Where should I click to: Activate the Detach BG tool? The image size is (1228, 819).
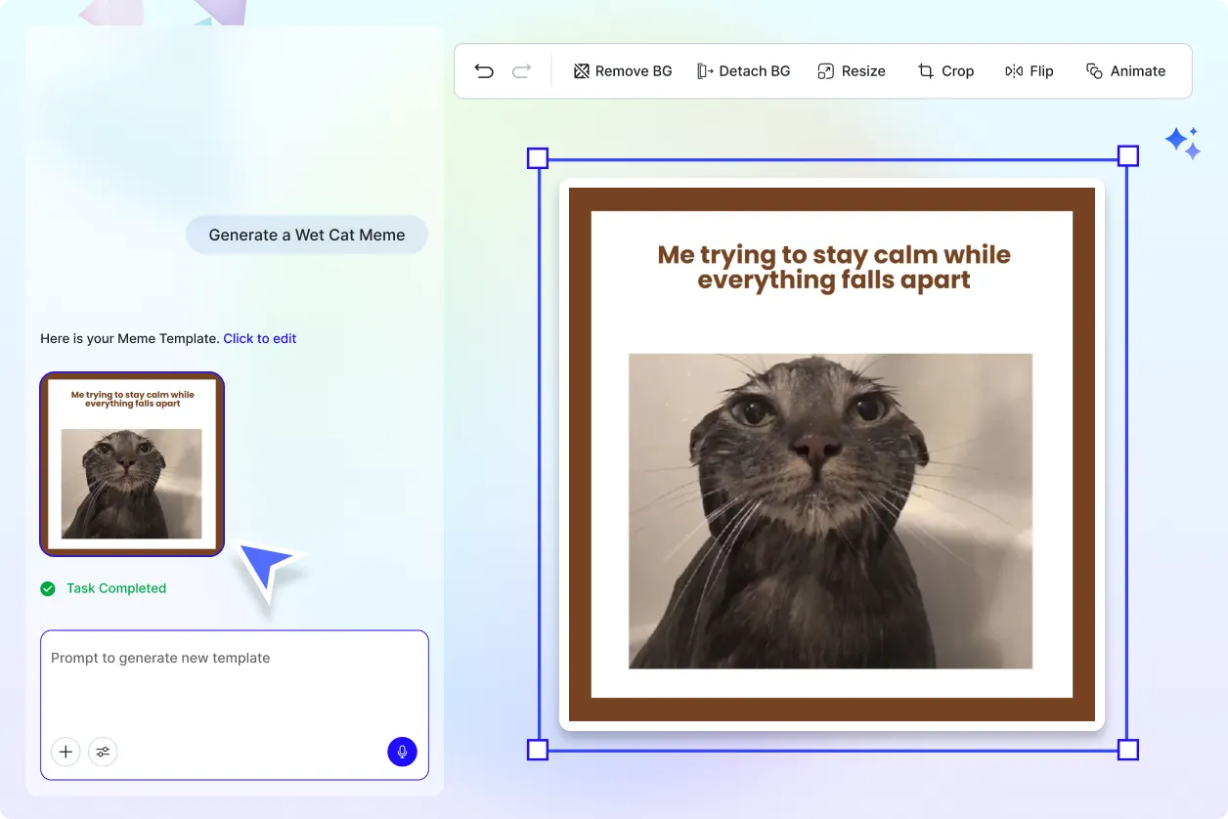click(x=743, y=70)
